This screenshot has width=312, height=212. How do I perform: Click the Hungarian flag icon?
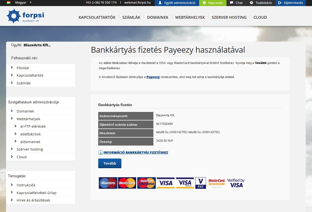coord(9,3)
